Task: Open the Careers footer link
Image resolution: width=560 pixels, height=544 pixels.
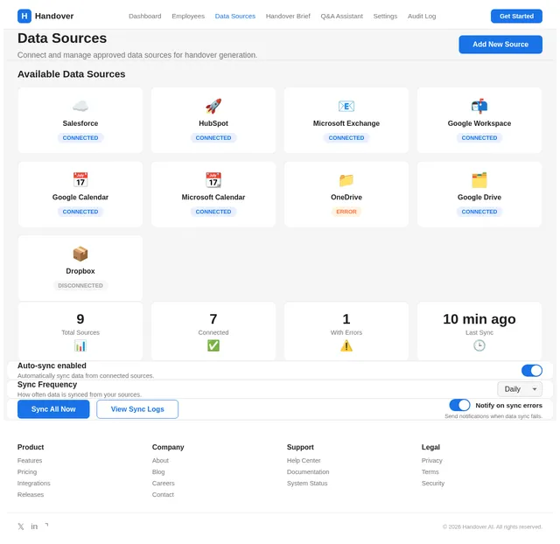Action: (164, 484)
